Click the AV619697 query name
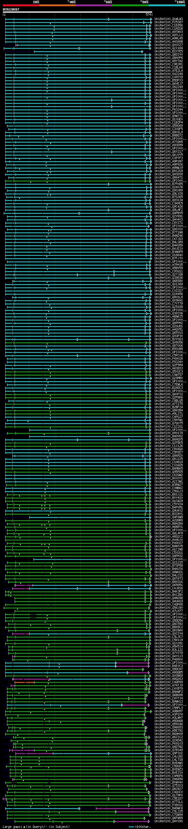Screen dimensions: 188x829 (11, 10)
